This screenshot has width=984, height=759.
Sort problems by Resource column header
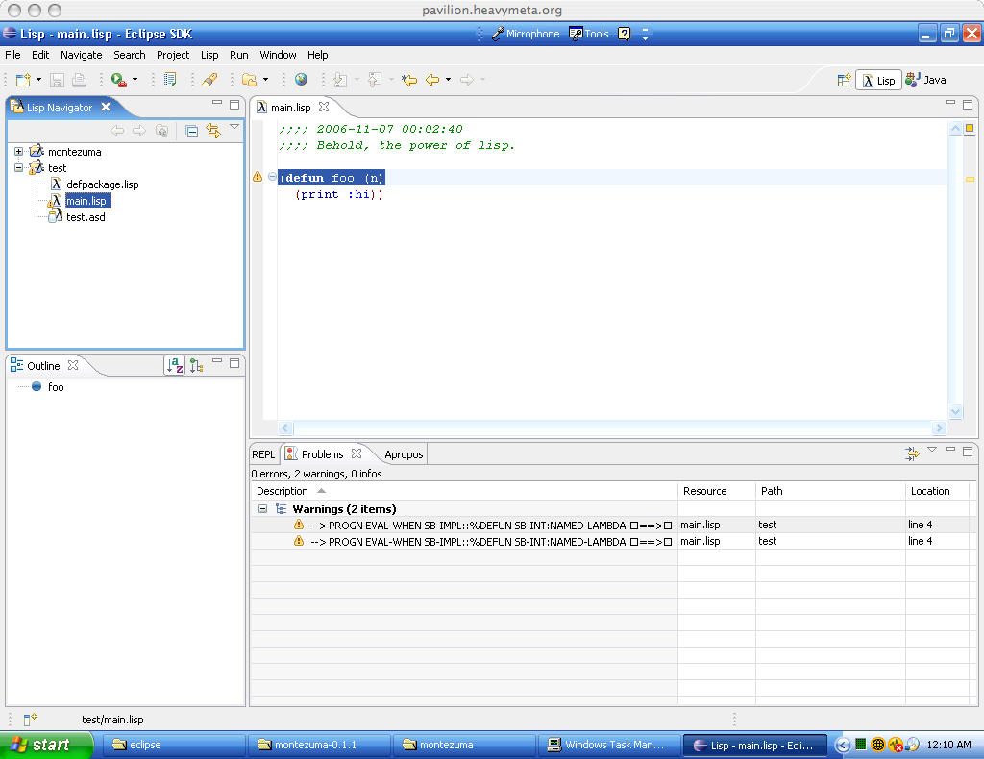717,491
